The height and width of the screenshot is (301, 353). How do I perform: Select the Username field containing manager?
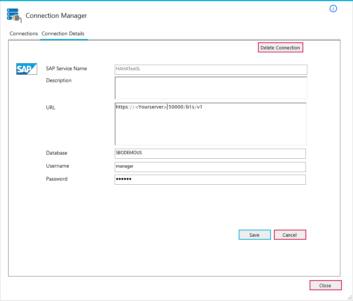210,167
